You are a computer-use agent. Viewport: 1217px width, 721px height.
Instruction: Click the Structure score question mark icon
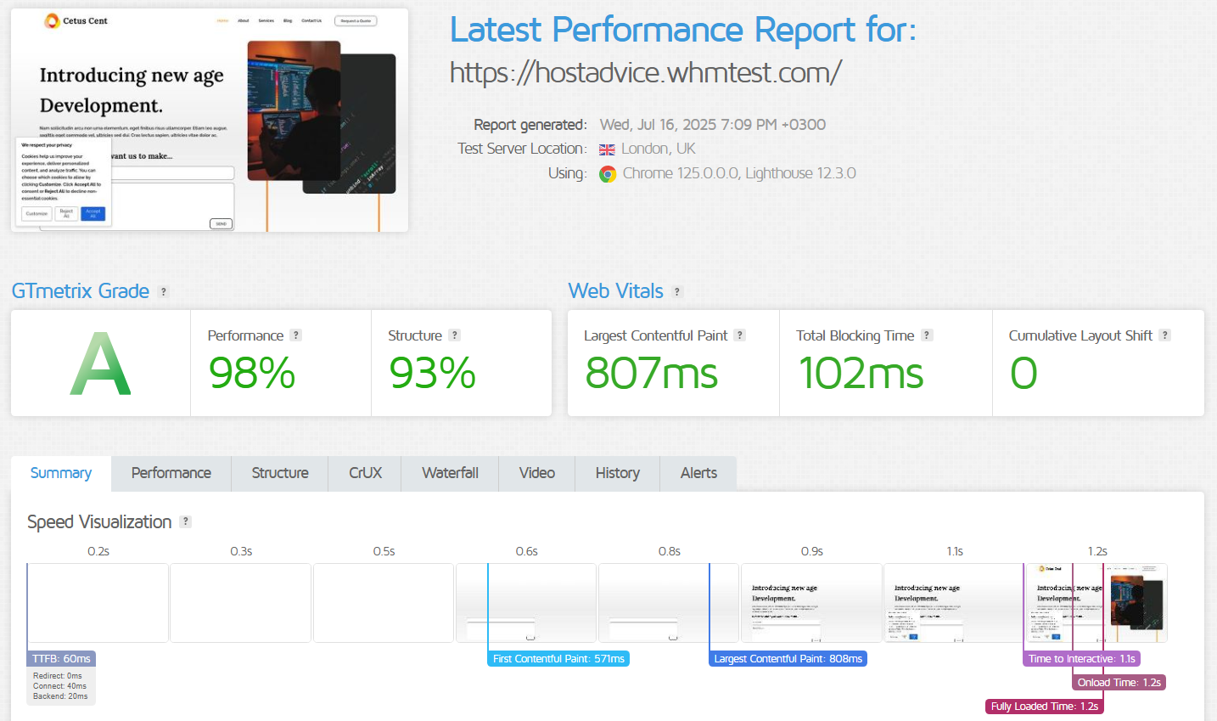pyautogui.click(x=453, y=335)
